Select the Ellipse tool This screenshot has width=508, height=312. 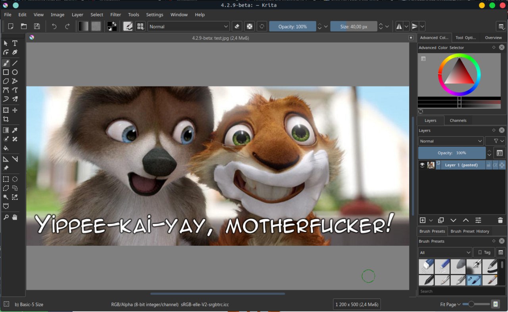(x=15, y=72)
